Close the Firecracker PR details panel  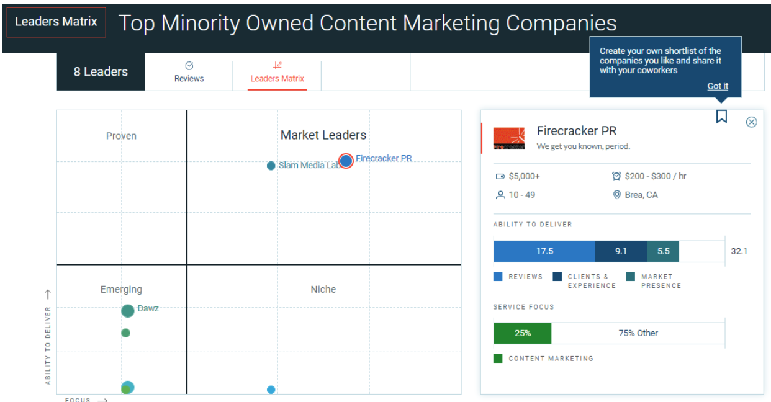pyautogui.click(x=751, y=122)
